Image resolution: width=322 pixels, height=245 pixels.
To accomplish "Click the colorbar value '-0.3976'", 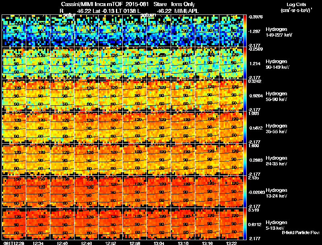I will [x=256, y=17].
